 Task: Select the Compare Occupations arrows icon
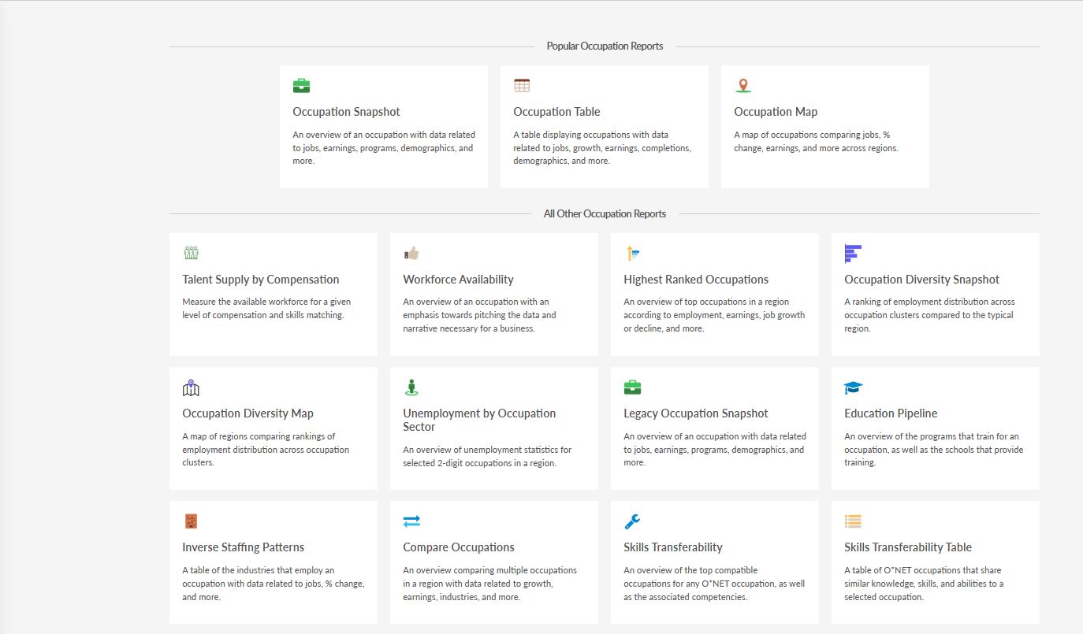[411, 521]
